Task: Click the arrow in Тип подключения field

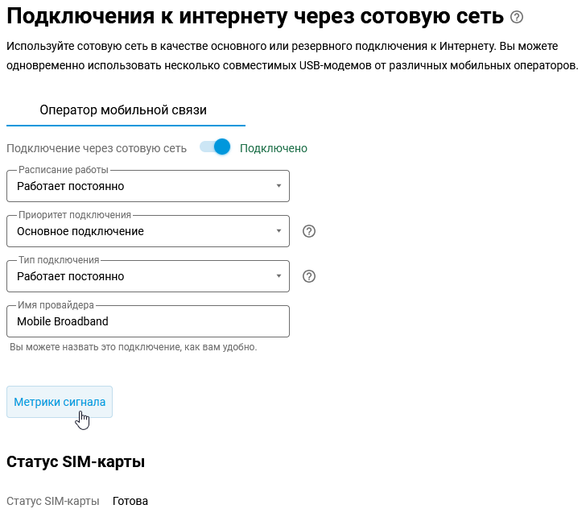Action: click(279, 276)
